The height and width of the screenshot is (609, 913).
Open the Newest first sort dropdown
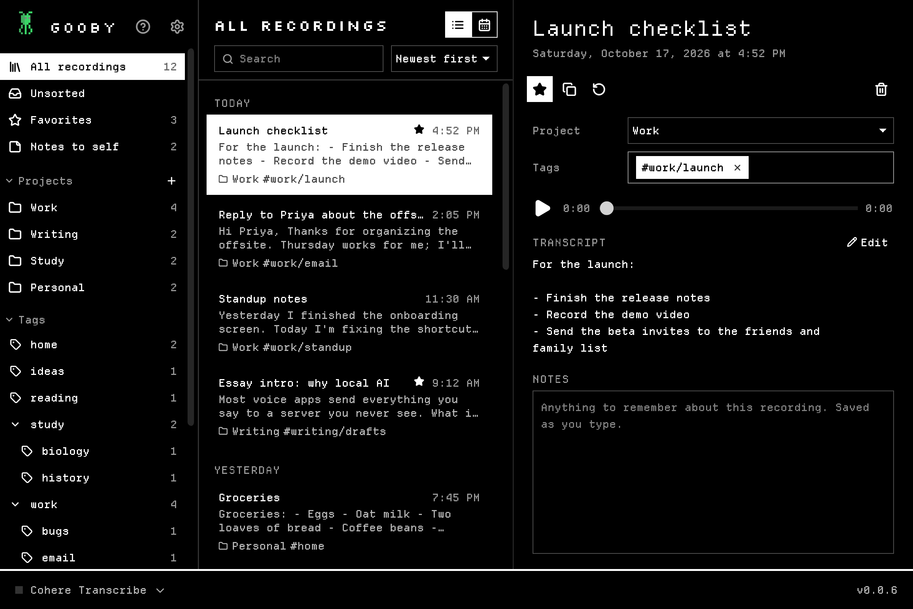tap(444, 59)
